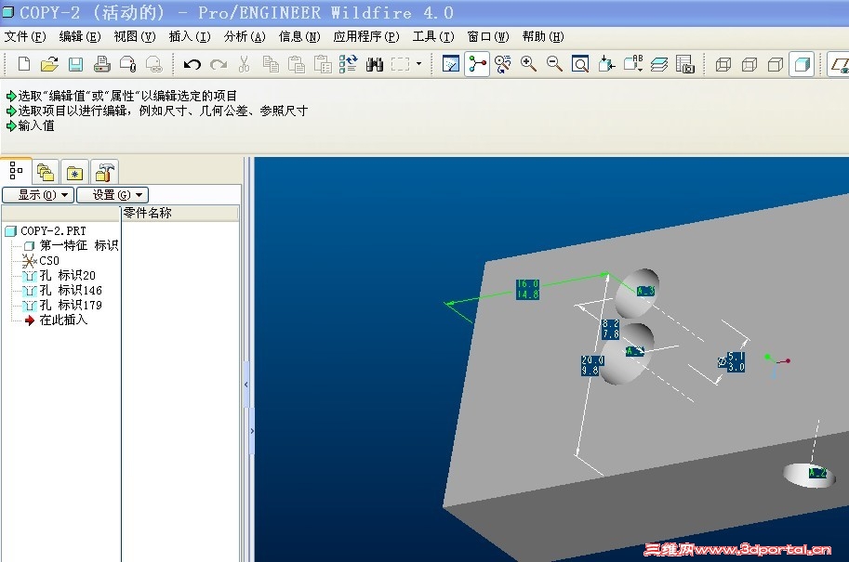Toggle Orient mode icon
This screenshot has width=849, height=562.
point(502,64)
